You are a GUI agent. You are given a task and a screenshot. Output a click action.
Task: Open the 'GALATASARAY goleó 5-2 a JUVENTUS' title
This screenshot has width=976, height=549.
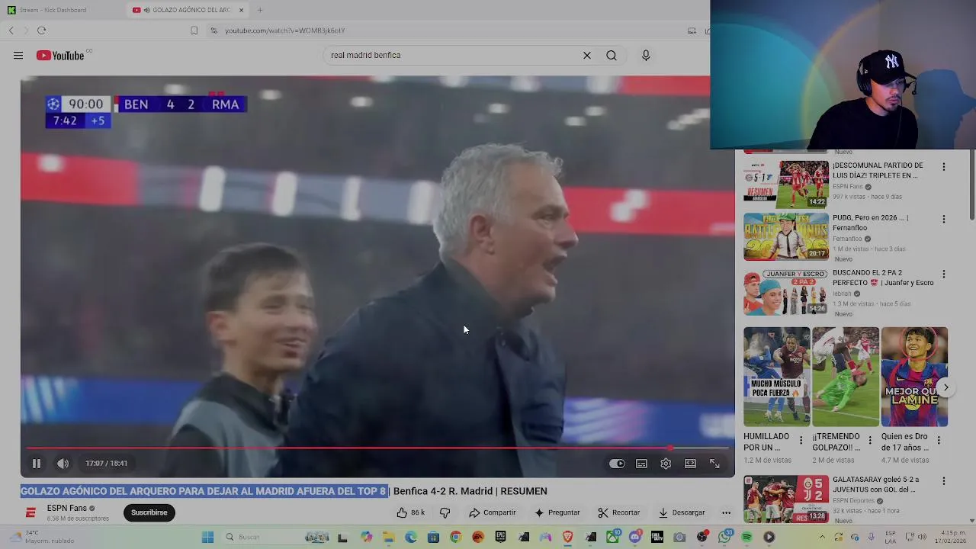(875, 485)
